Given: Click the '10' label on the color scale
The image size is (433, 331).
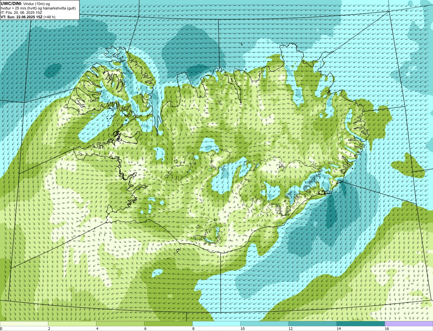Looking at the screenshot, I should point(242,329).
